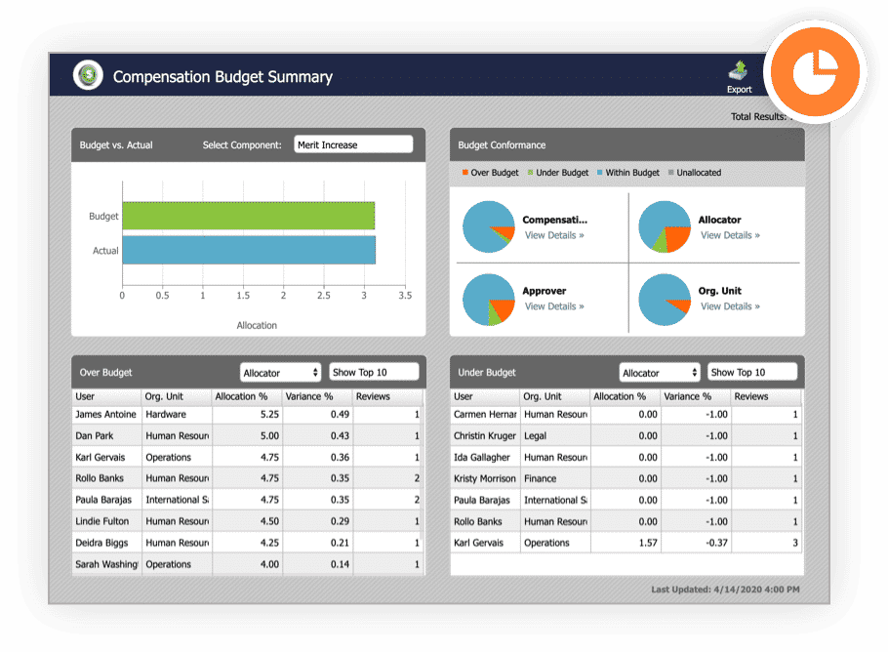Screen dimensions: 888x652
Task: Select Lindie Fulton in Over Budget table
Action: [102, 522]
